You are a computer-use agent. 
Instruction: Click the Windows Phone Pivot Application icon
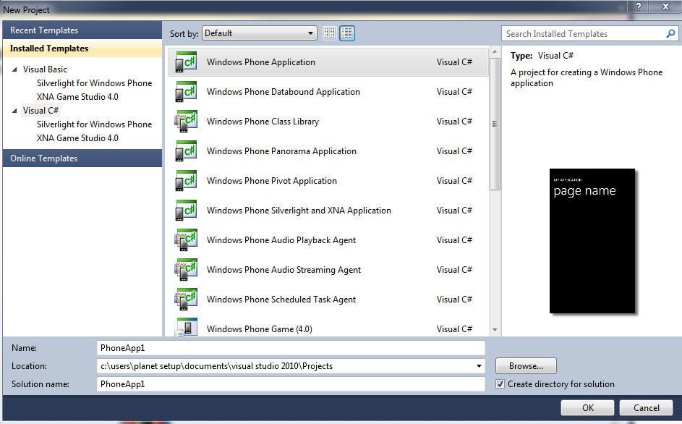point(186,181)
